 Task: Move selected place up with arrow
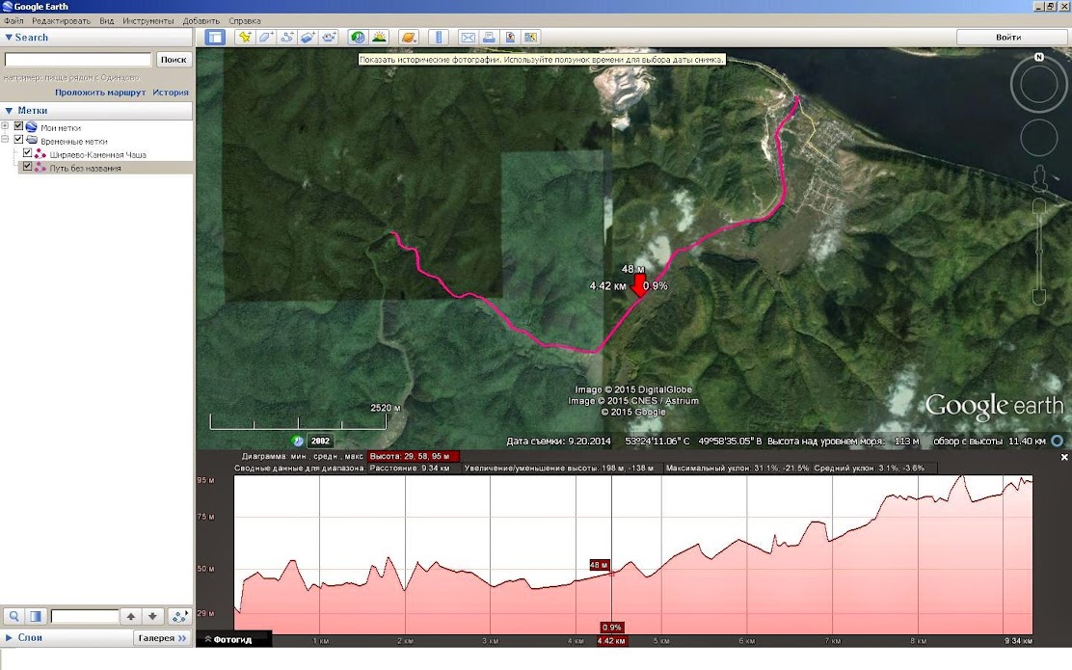(x=130, y=616)
